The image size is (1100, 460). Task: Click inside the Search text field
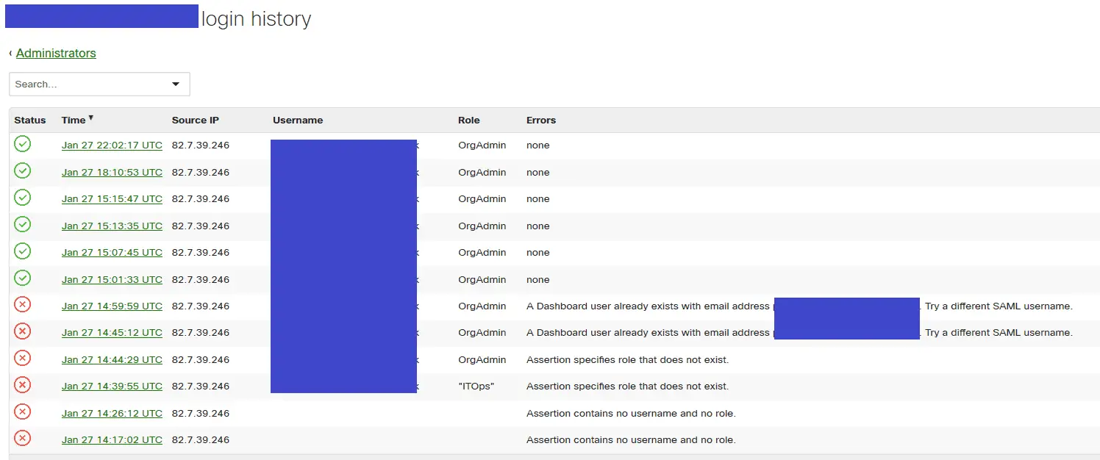[x=88, y=85]
